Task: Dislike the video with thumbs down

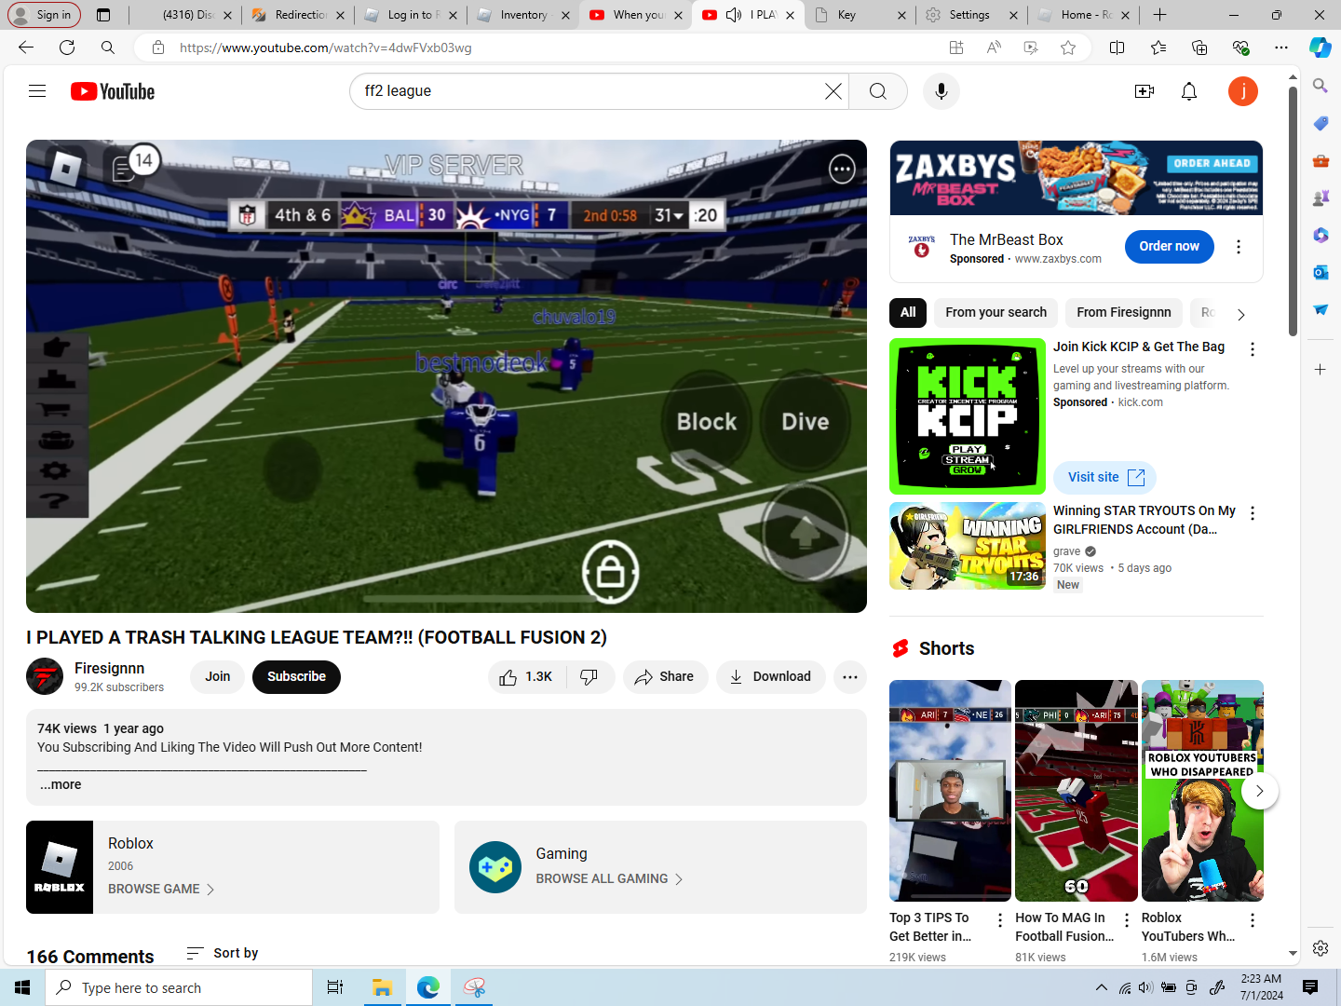Action: pos(590,677)
